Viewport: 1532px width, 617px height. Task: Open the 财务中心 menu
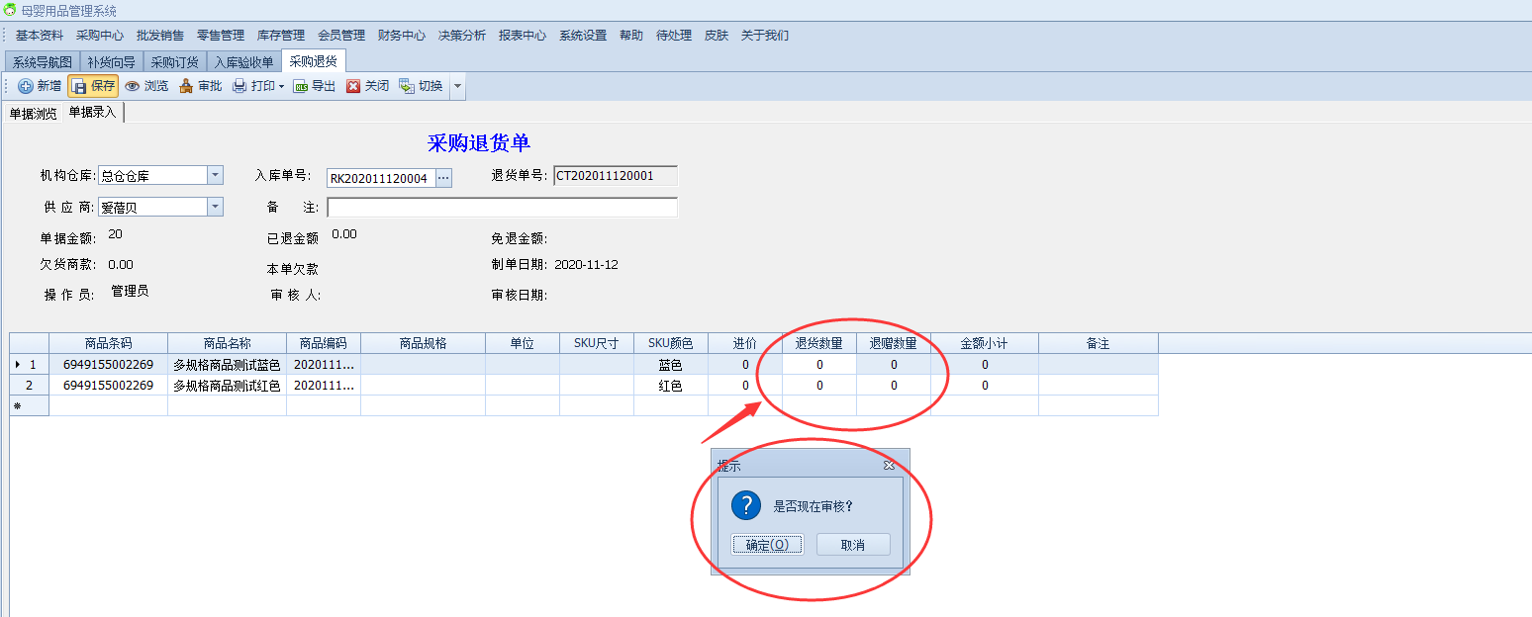(x=402, y=35)
